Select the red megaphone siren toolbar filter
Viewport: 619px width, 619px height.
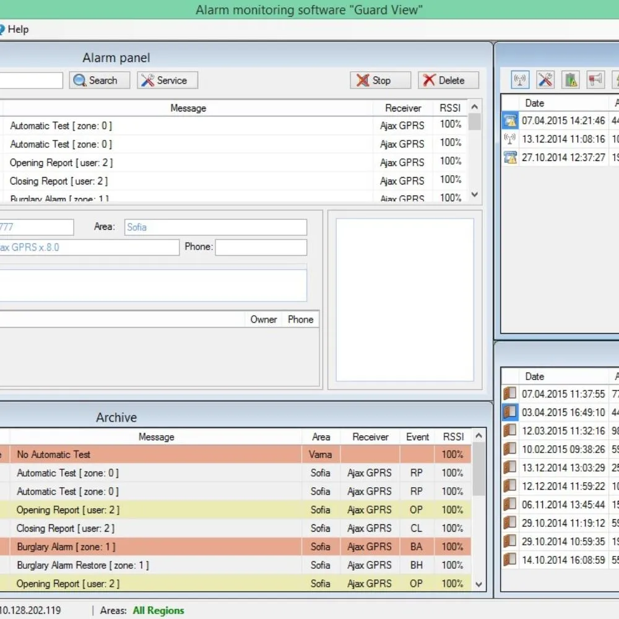tap(595, 80)
